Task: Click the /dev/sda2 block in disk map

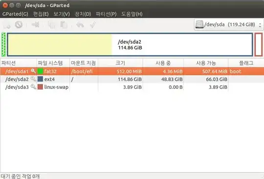Action: 130,45
